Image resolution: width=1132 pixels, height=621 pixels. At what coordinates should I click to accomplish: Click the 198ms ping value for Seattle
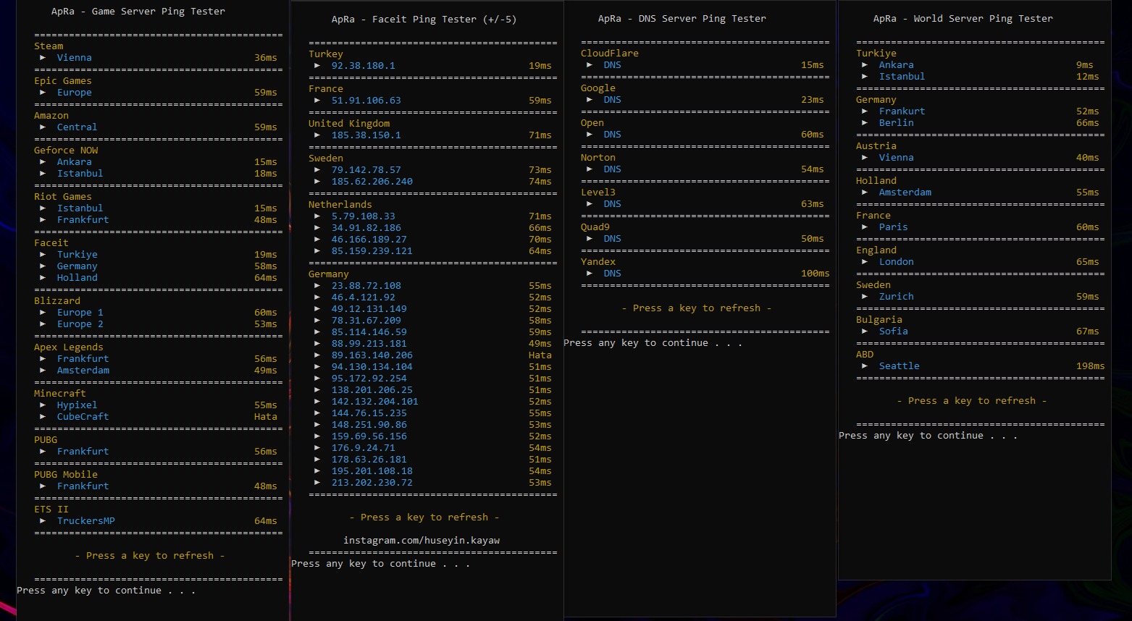pos(1091,366)
